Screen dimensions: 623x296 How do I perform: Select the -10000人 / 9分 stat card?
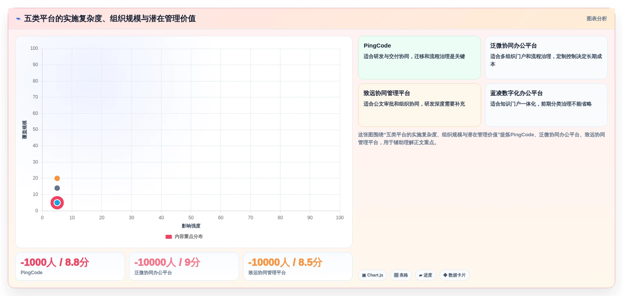pyautogui.click(x=184, y=266)
